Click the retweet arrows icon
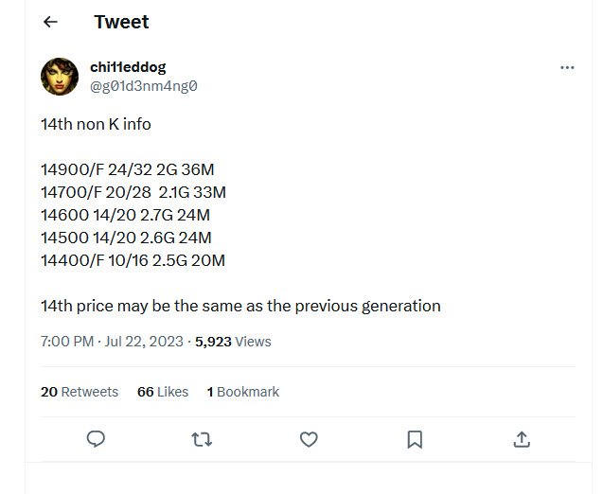Image resolution: width=603 pixels, height=494 pixels. pos(202,439)
